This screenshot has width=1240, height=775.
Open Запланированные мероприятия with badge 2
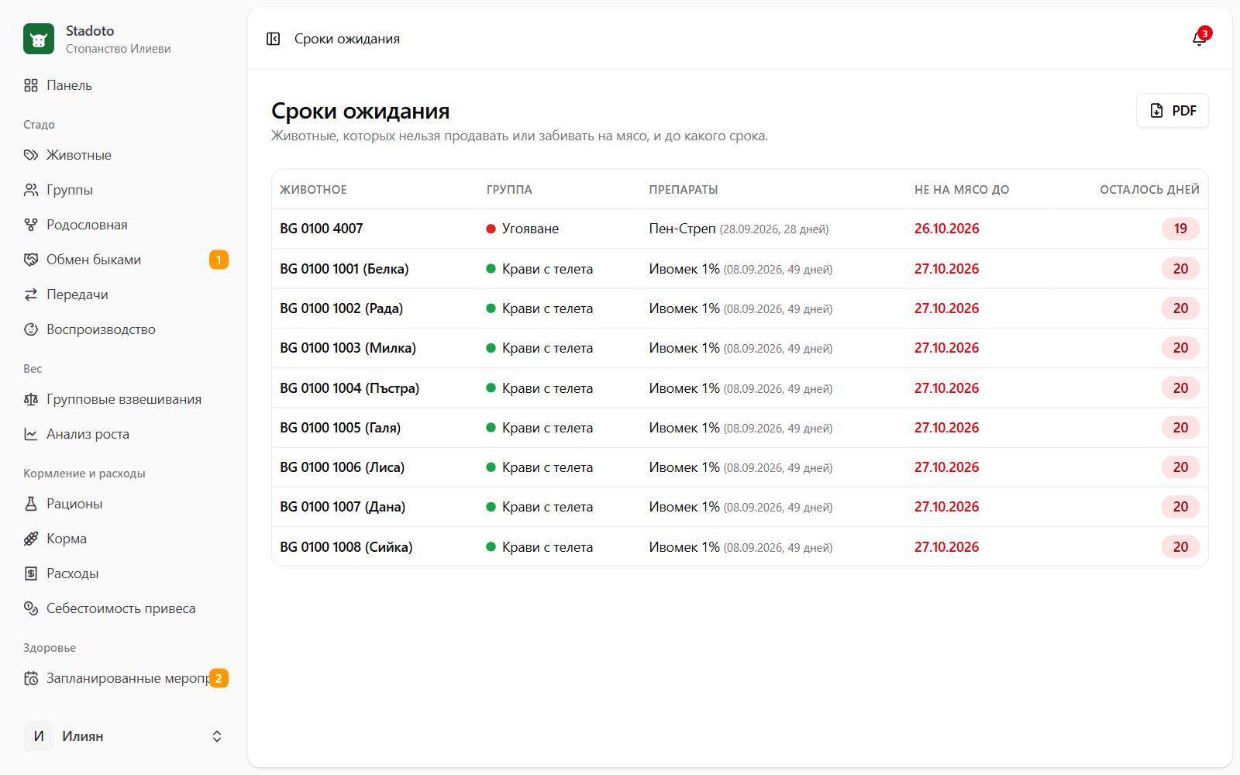pyautogui.click(x=124, y=678)
